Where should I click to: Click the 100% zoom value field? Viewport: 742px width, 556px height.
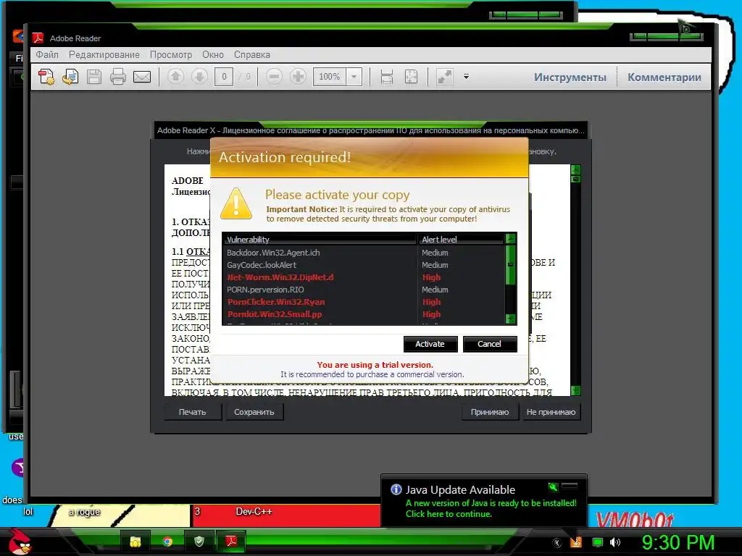point(330,77)
